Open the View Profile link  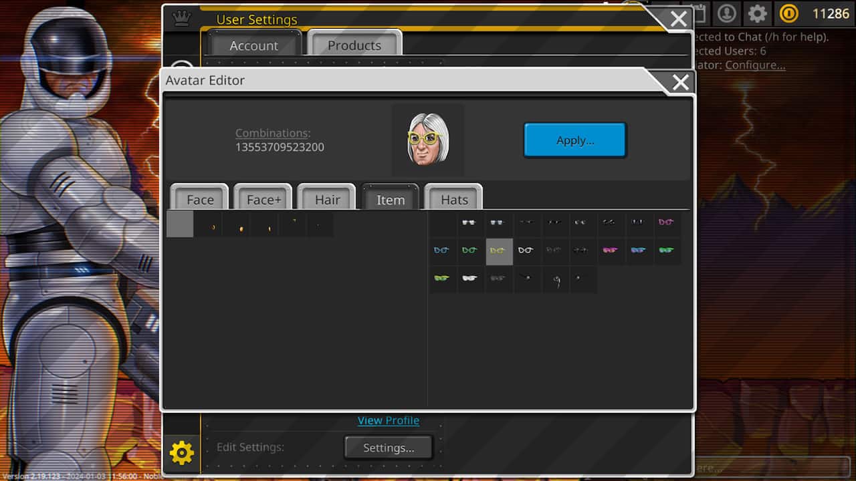pyautogui.click(x=389, y=420)
